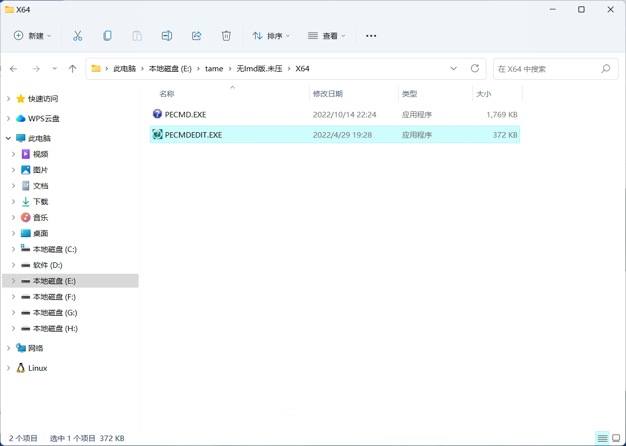Select 本地磁盘 (F:) in navigation pane
Image resolution: width=626 pixels, height=446 pixels.
(x=54, y=297)
